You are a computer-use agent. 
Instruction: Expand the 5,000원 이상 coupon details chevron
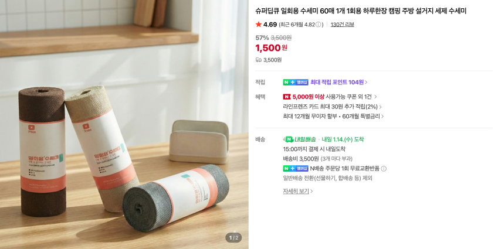tap(375, 97)
